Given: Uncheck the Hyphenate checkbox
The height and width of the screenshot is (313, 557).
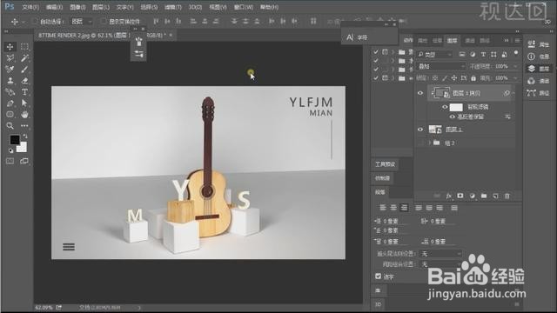Looking at the screenshot, I should point(378,276).
